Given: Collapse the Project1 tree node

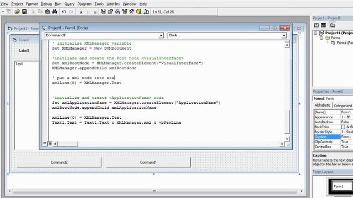Looking at the screenshot, I should pyautogui.click(x=315, y=33).
